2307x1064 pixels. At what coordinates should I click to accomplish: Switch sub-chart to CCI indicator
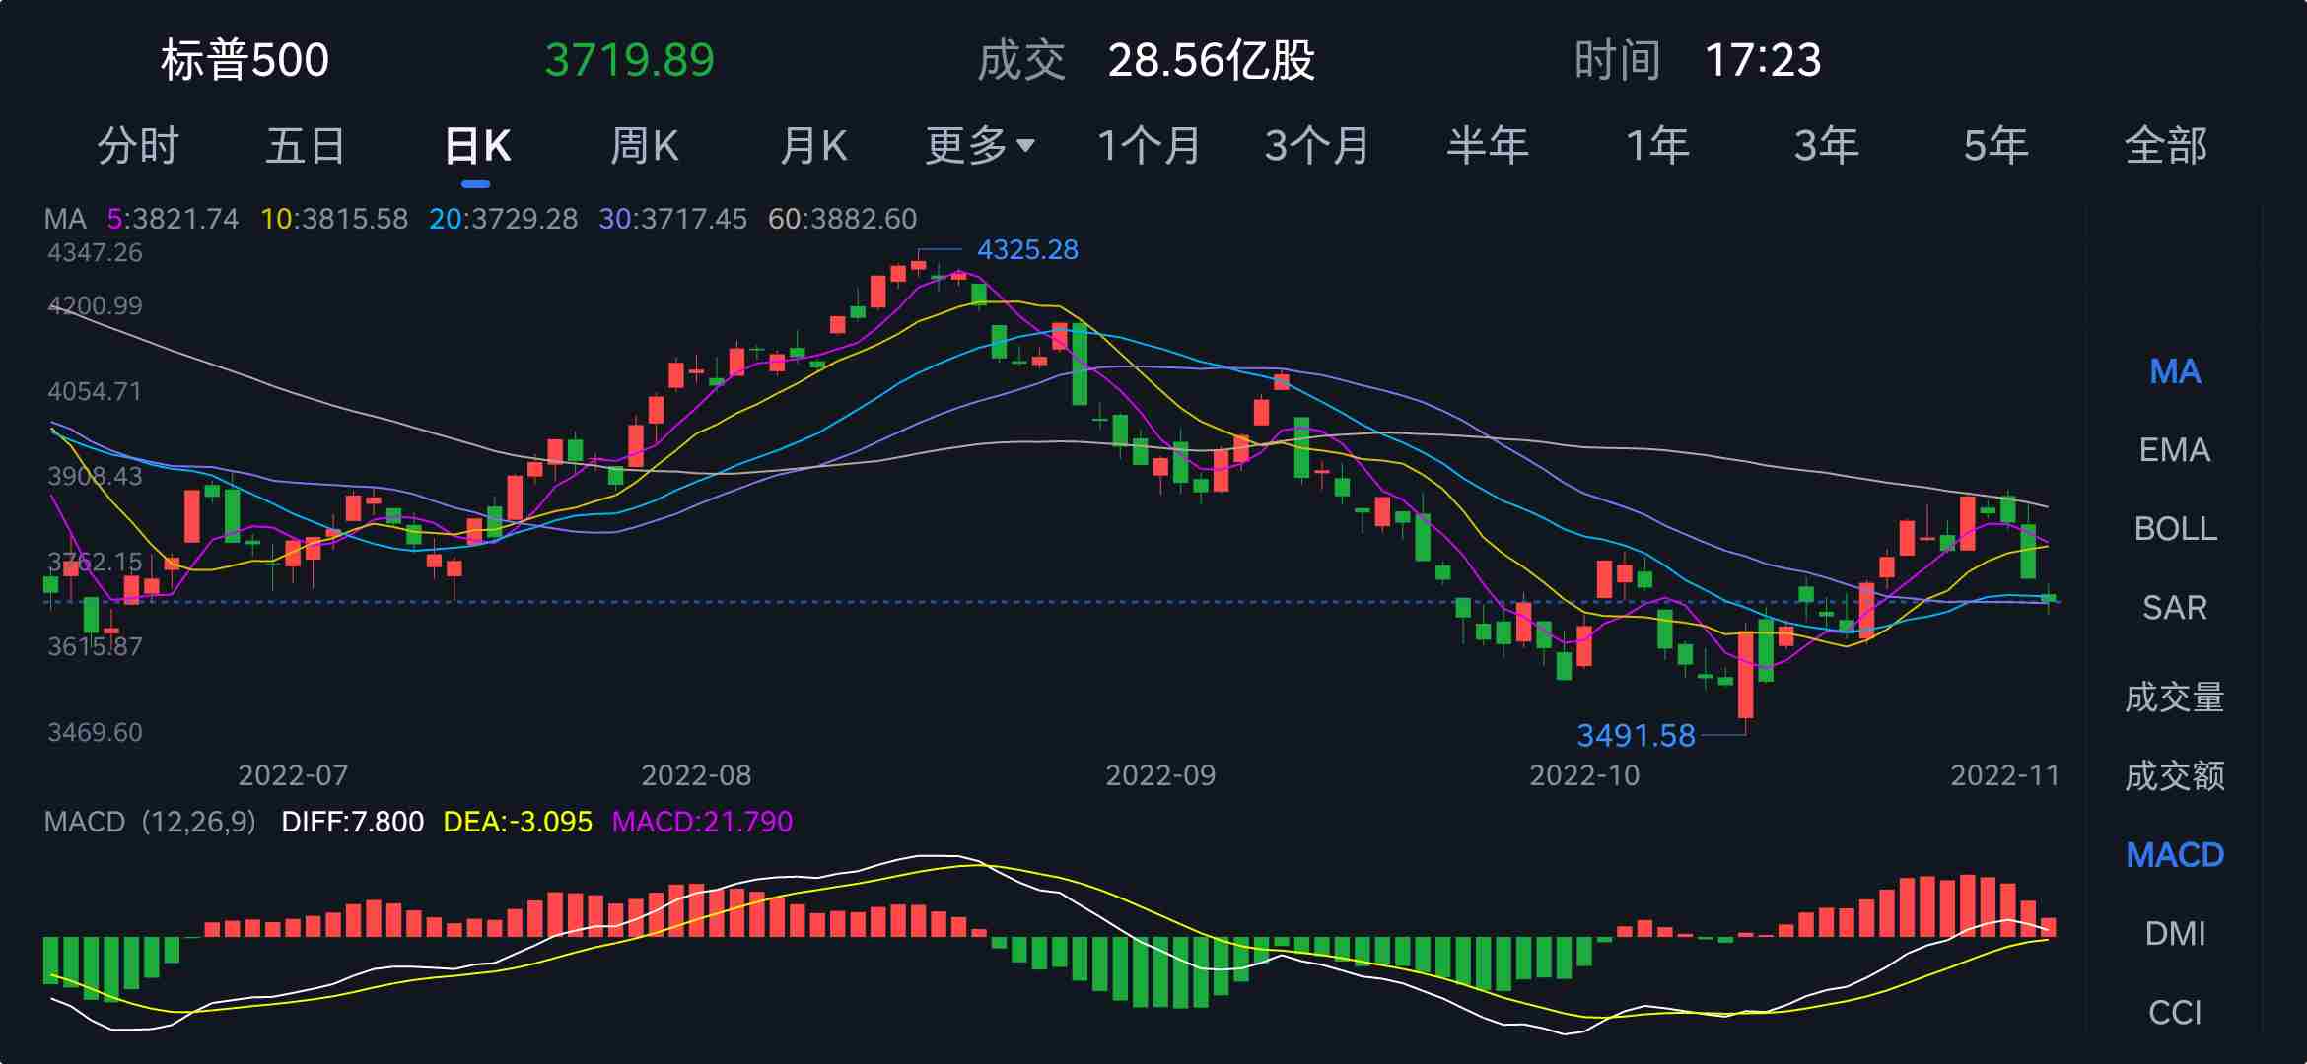2175,1013
